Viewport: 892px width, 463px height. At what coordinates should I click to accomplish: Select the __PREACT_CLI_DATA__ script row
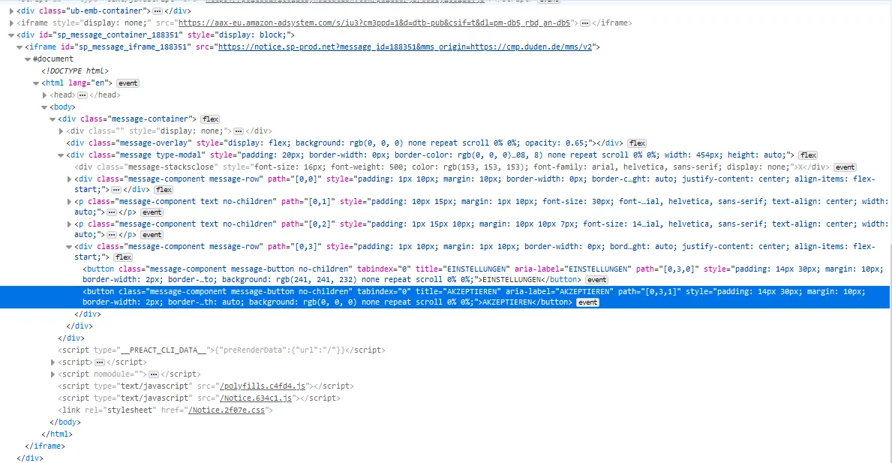(221, 350)
